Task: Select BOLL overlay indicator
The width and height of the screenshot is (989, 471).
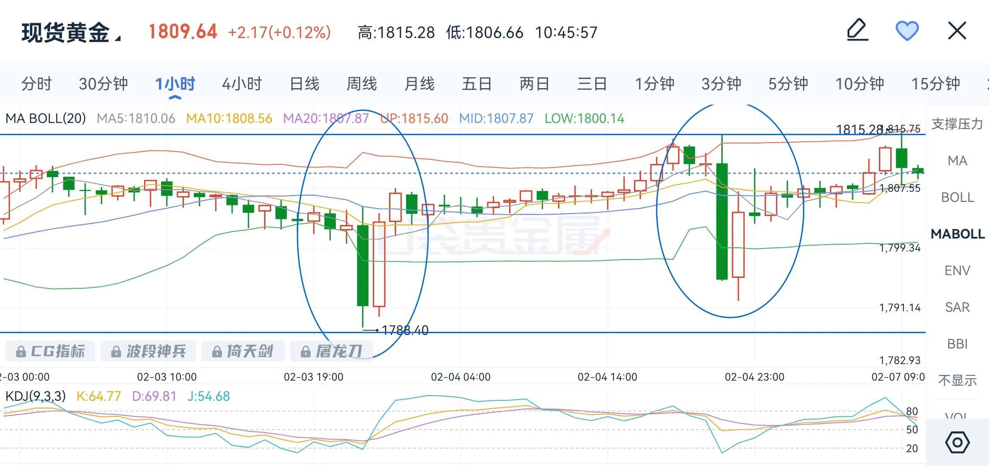Action: pos(957,198)
